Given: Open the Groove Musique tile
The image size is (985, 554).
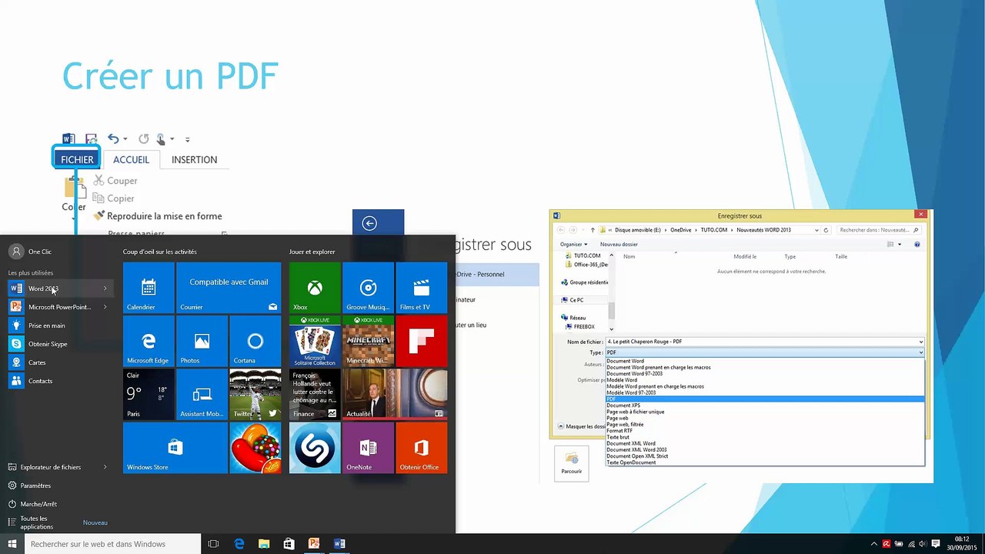Looking at the screenshot, I should tap(368, 288).
